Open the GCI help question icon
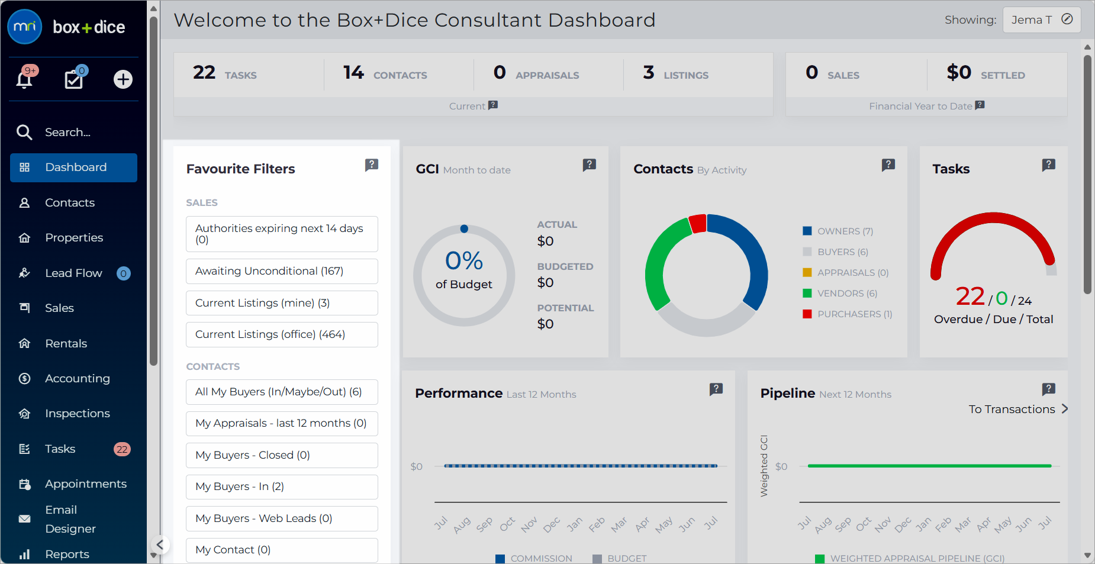Image resolution: width=1095 pixels, height=564 pixels. [x=589, y=165]
